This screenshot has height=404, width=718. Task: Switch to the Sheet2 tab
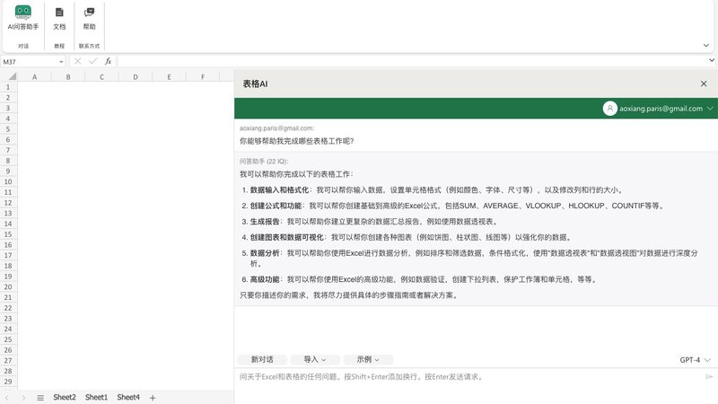pos(65,397)
